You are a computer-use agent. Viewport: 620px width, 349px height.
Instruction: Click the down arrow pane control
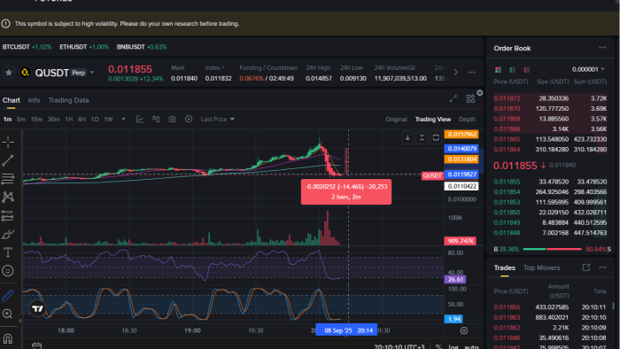coord(407,137)
